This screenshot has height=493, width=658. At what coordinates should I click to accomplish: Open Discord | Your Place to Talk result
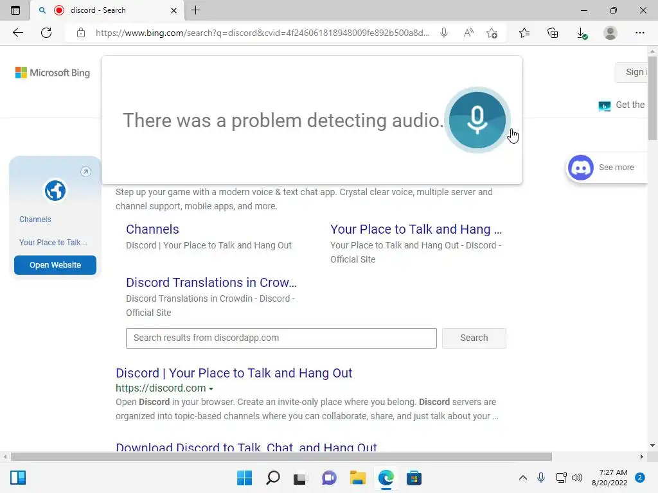(234, 373)
